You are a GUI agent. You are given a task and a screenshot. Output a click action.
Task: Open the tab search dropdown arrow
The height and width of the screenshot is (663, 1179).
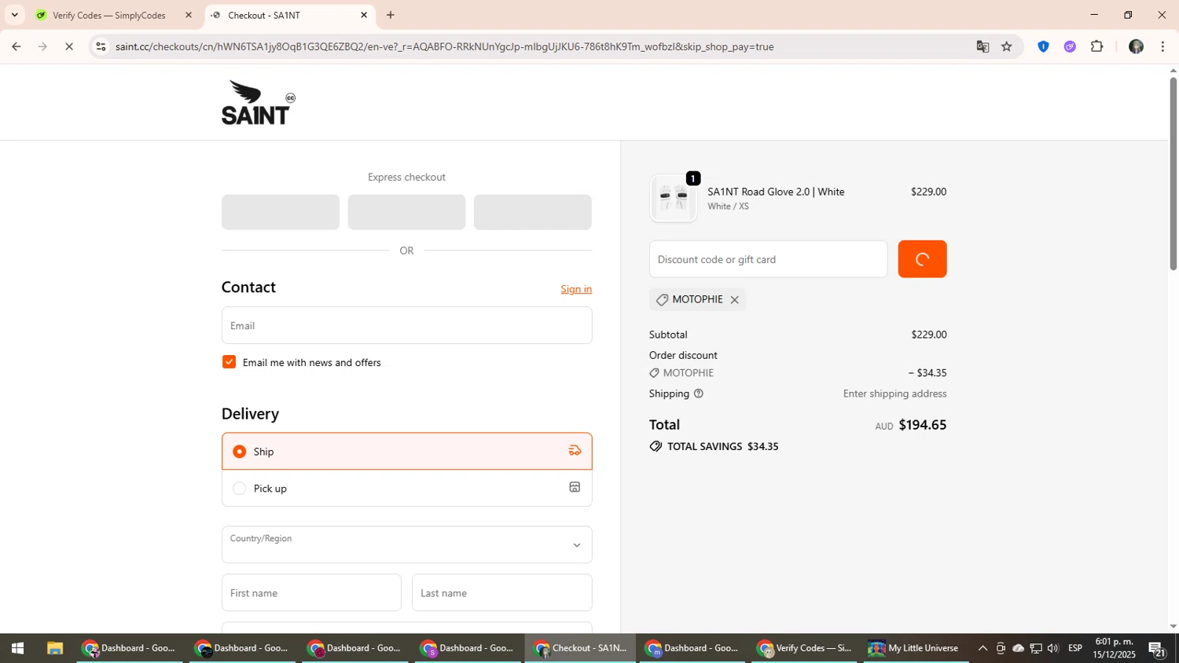14,15
